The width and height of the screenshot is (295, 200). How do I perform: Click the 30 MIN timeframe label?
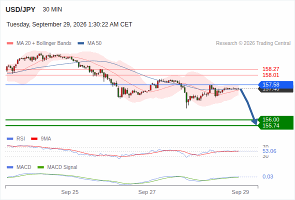(x=52, y=9)
